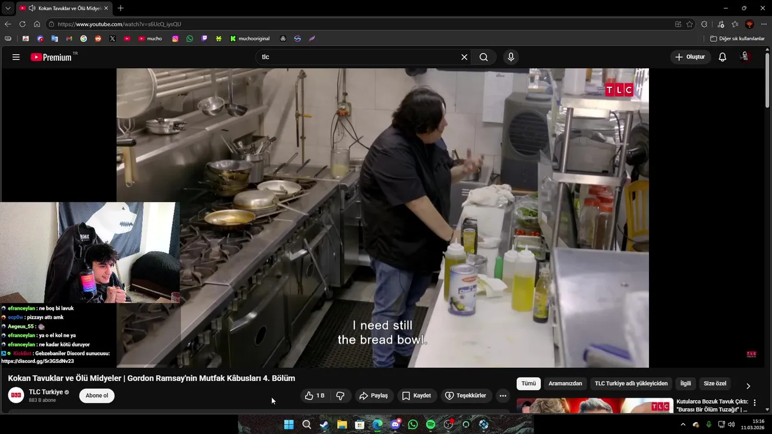
Task: Open the Oluştur create button
Action: click(x=690, y=57)
